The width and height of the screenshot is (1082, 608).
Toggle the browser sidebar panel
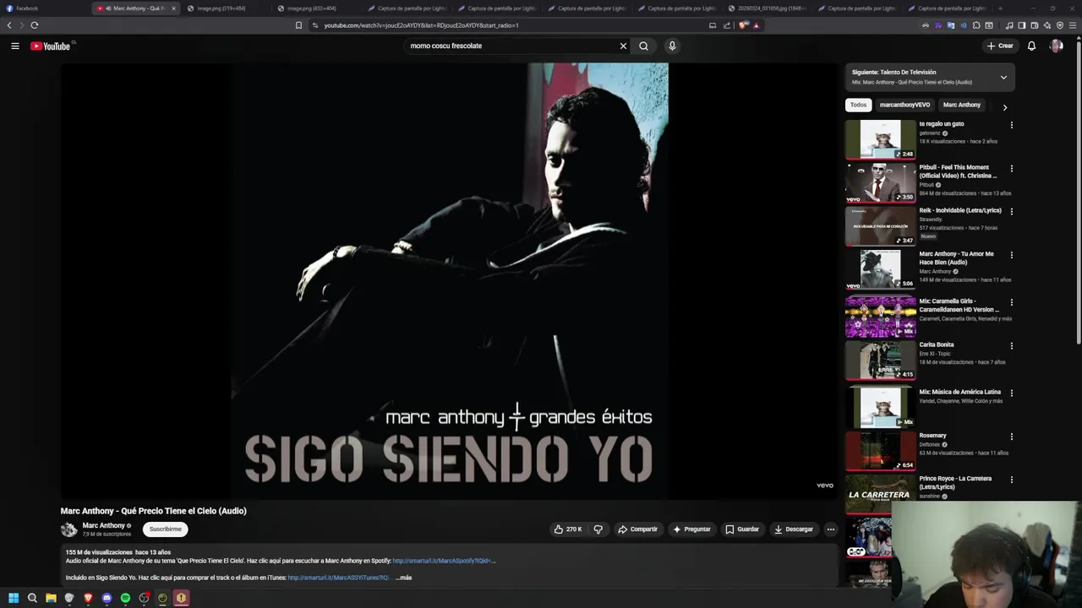[x=1021, y=25]
